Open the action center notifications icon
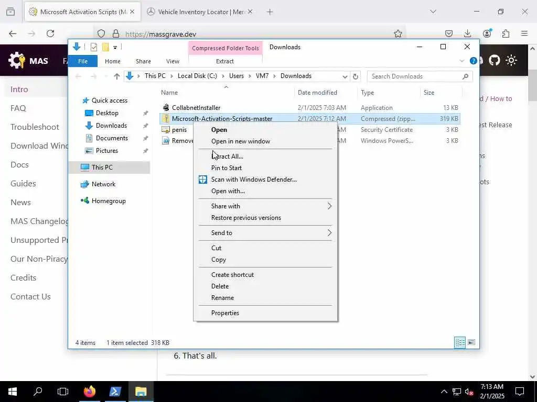The width and height of the screenshot is (537, 402). point(520,392)
